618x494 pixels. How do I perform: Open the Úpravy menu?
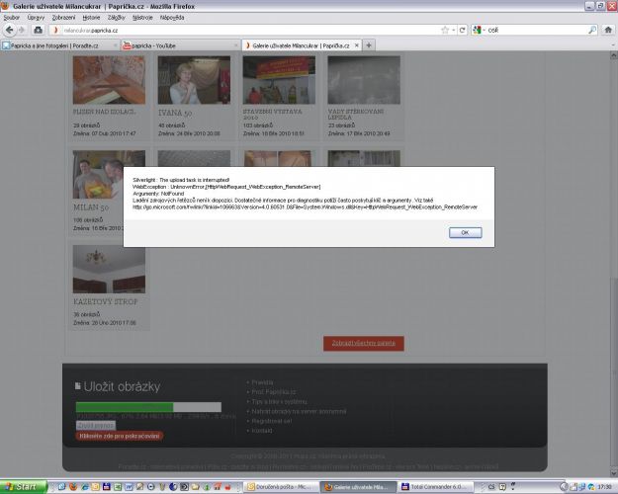click(x=36, y=18)
